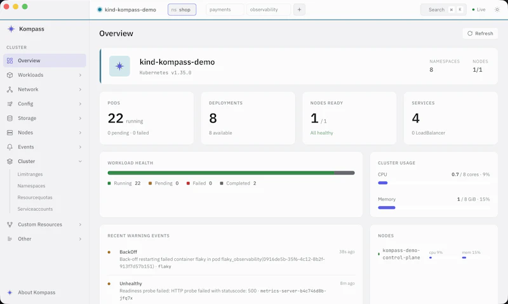
Task: Click the Unhealthy warning event dot
Action: coord(109,284)
